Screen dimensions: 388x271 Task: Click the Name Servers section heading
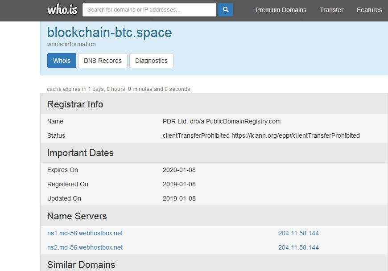(77, 216)
